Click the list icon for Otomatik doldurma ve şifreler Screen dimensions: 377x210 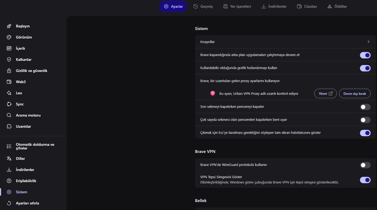pyautogui.click(x=9, y=146)
